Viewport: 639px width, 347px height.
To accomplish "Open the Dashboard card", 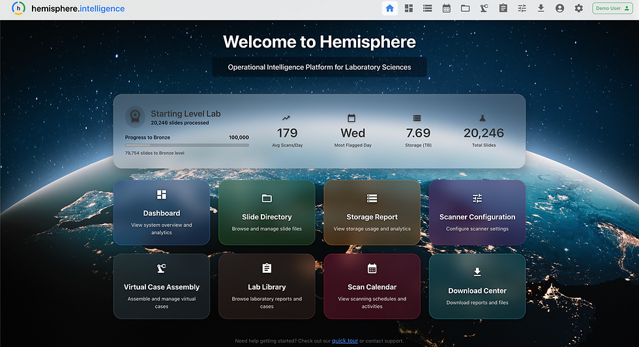I will pos(162,212).
